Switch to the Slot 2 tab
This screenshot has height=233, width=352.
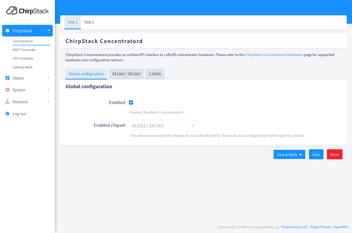[x=89, y=22]
